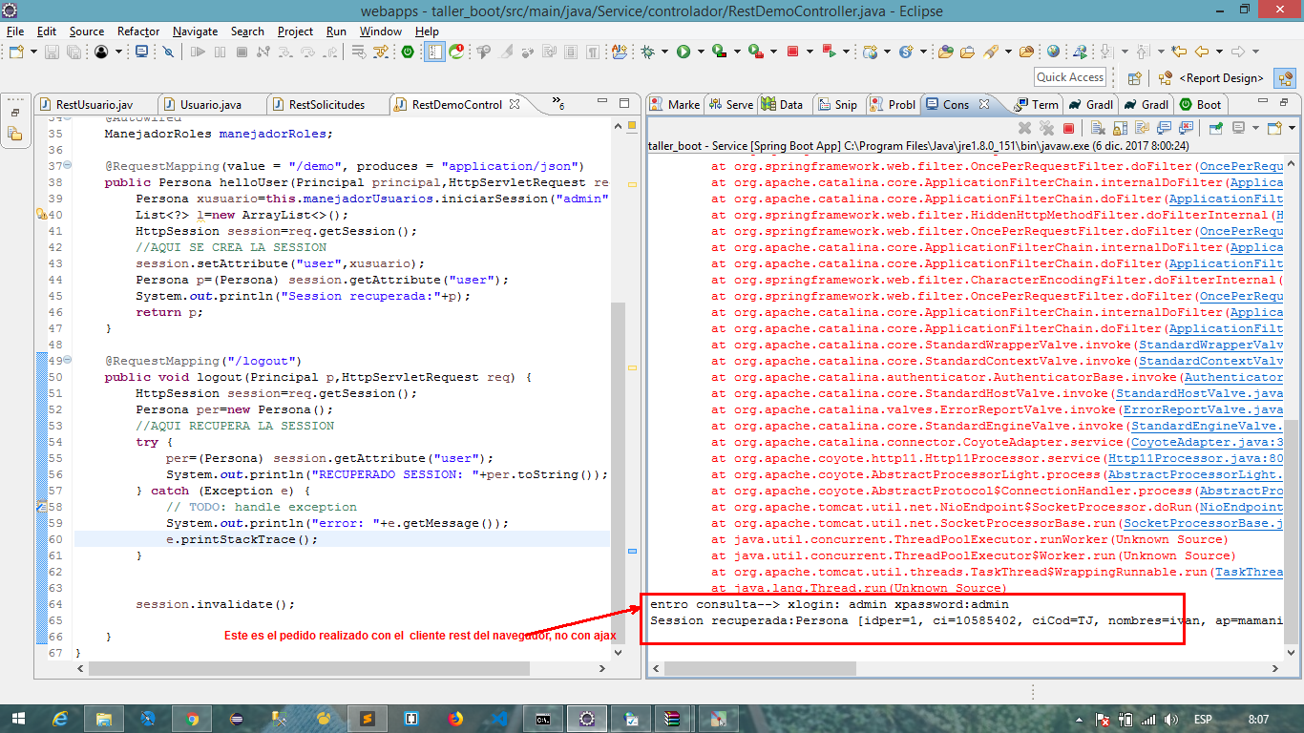Open the Project menu
The image size is (1304, 733).
pyautogui.click(x=295, y=31)
